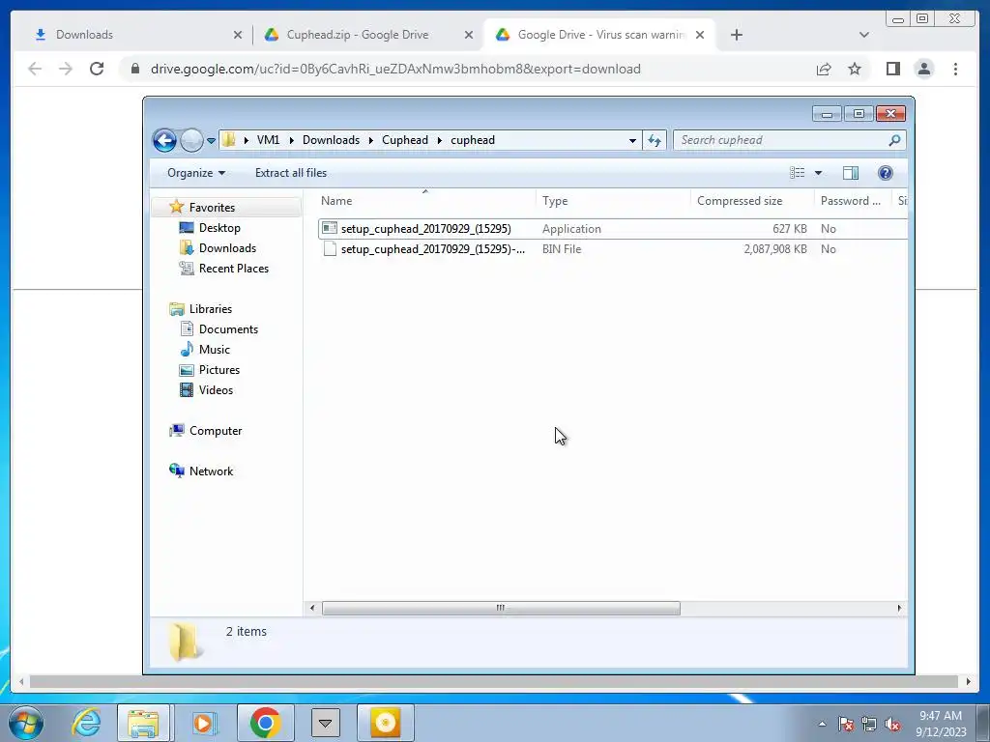Switch to the Virus scan warning tab

(600, 35)
